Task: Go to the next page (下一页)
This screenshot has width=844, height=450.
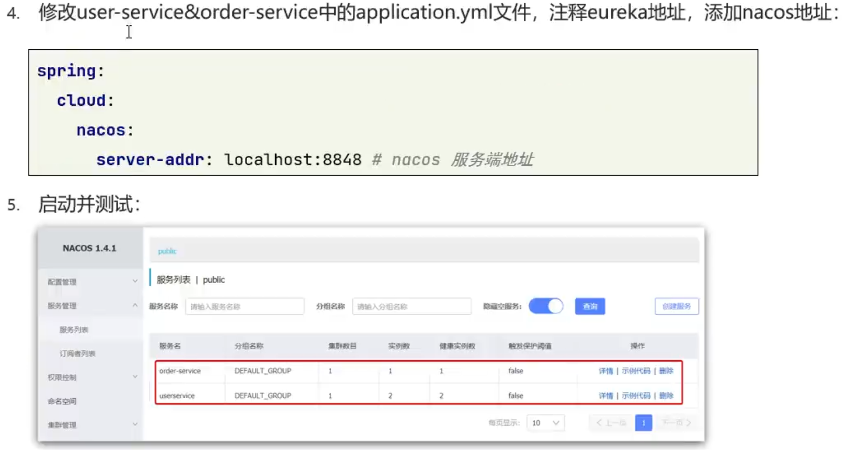Action: tap(676, 423)
